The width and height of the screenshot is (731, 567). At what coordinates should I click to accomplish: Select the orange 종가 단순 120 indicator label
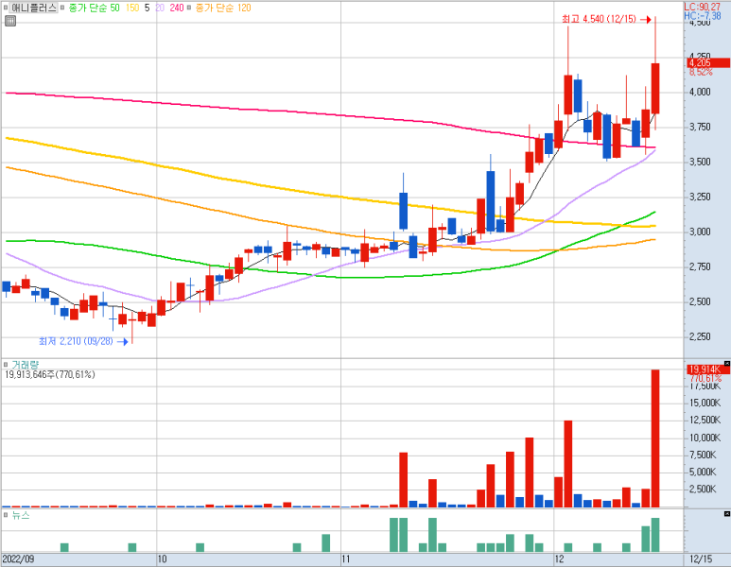pos(223,8)
